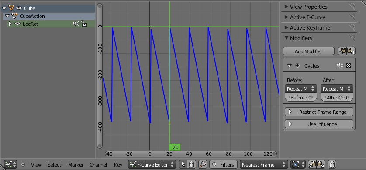Open the Key menu
This screenshot has width=366, height=170.
point(118,165)
